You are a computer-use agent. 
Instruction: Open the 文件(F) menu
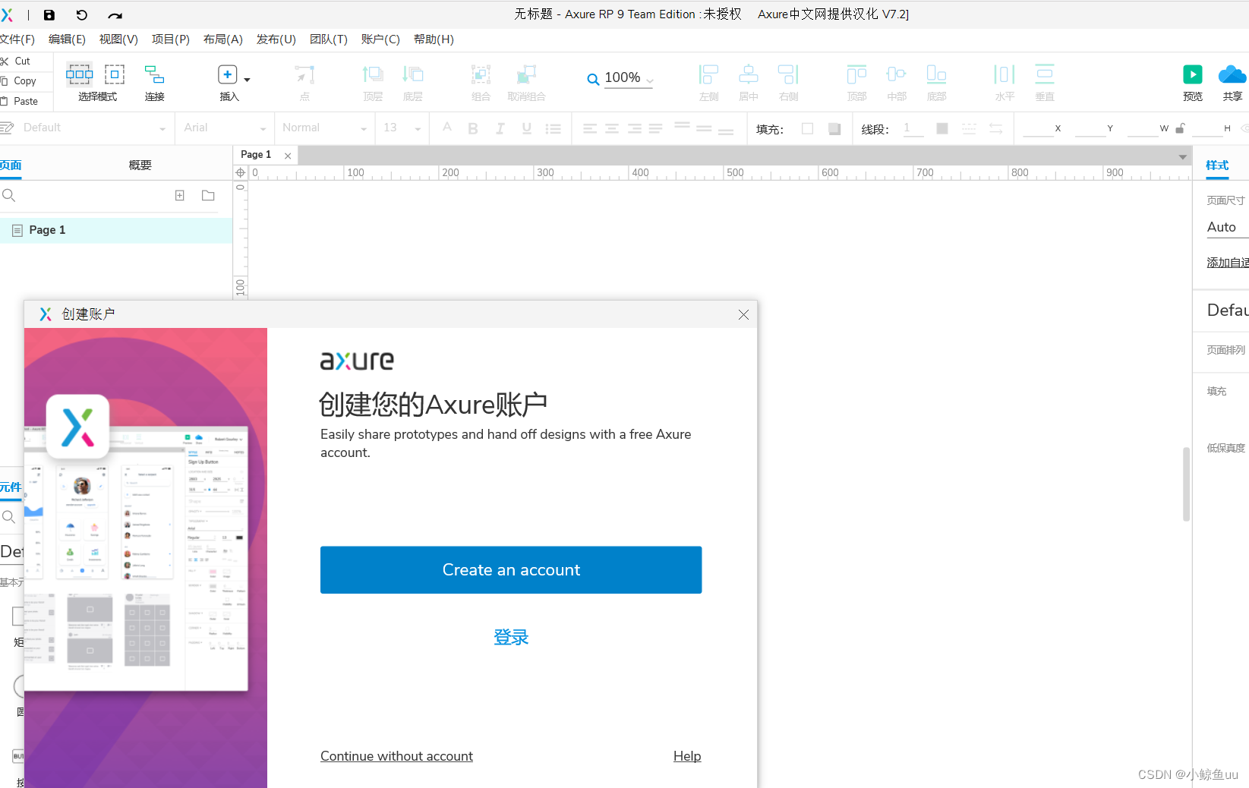tap(19, 39)
